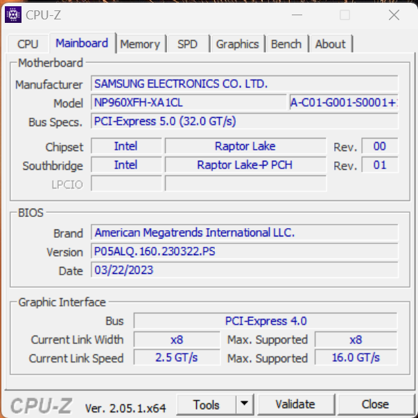Expand the Tools dropdown arrow
This screenshot has width=418, height=418.
[x=245, y=404]
